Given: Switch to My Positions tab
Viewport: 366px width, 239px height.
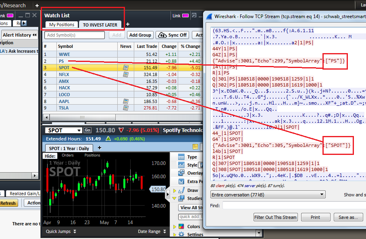Looking at the screenshot, I should (x=62, y=25).
